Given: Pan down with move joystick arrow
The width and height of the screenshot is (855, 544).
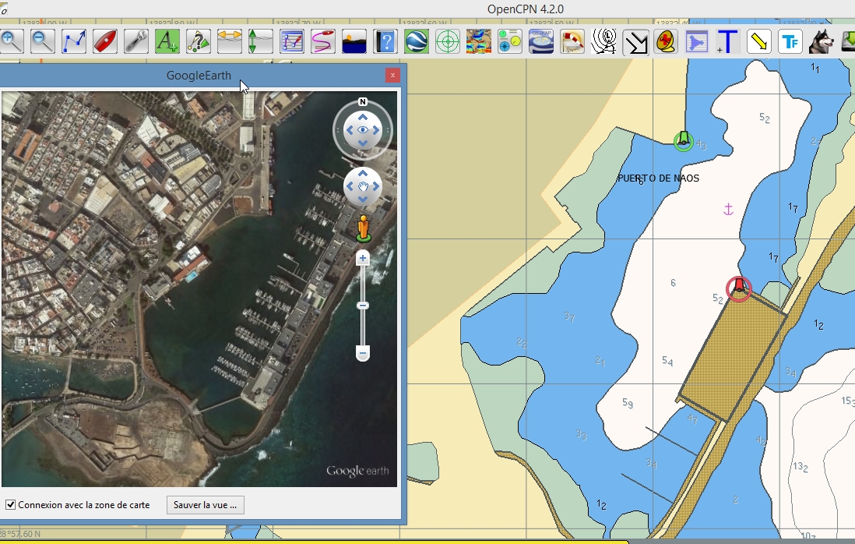Looking at the screenshot, I should pyautogui.click(x=363, y=200).
